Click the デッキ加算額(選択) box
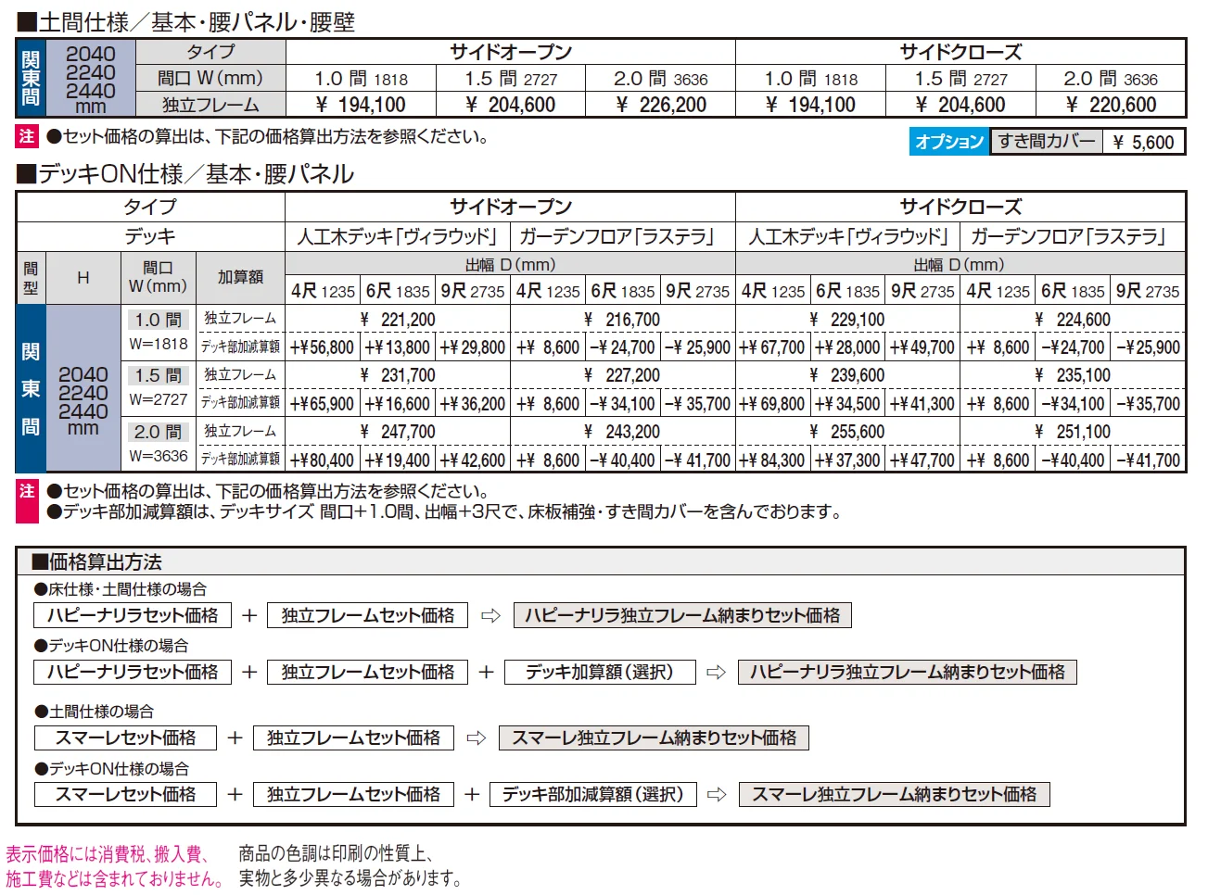The image size is (1208, 895). coord(600,672)
